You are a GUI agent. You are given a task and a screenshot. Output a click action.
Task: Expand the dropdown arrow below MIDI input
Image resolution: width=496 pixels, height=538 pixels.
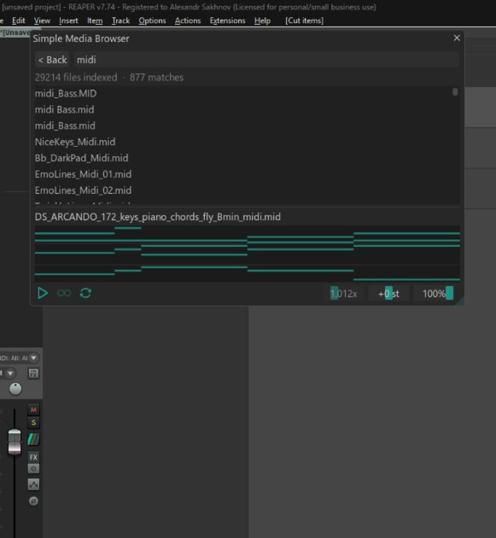coord(10,373)
